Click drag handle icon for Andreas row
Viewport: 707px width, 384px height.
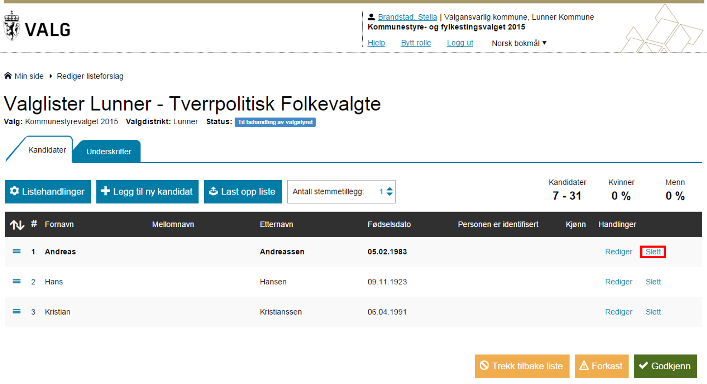(x=16, y=251)
